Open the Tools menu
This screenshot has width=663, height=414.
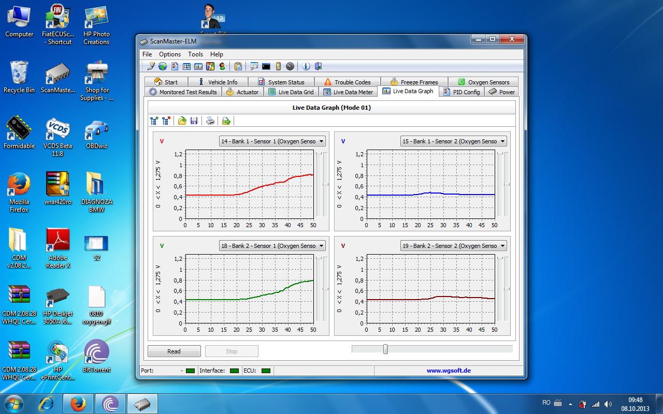(195, 54)
